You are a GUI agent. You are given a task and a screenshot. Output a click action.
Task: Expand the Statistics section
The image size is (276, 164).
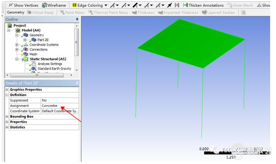pos(7,127)
